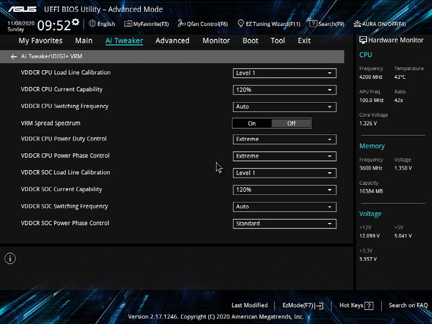Go to the Exit tab
432x324 pixels.
click(304, 41)
